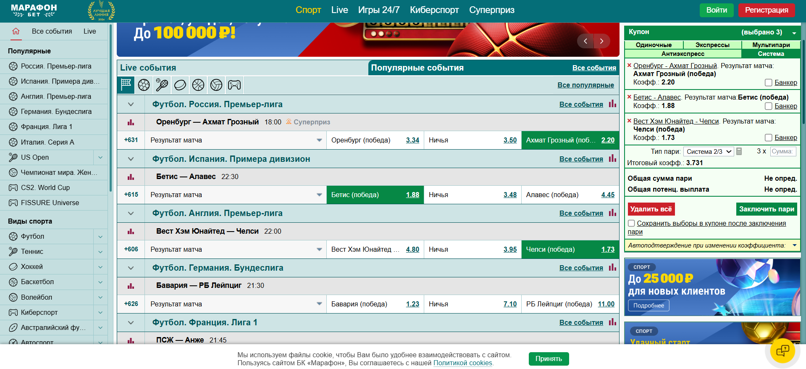Check the save selections after bet checkbox
The image size is (806, 369).
(x=631, y=223)
